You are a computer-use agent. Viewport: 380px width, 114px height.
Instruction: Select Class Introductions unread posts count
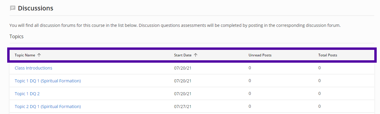click(250, 68)
